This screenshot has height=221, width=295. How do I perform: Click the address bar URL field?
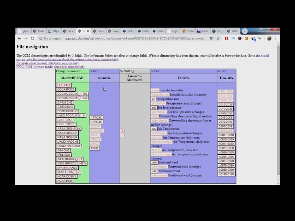click(135, 38)
